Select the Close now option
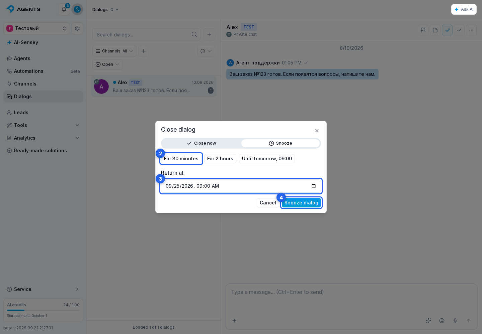 [x=202, y=143]
